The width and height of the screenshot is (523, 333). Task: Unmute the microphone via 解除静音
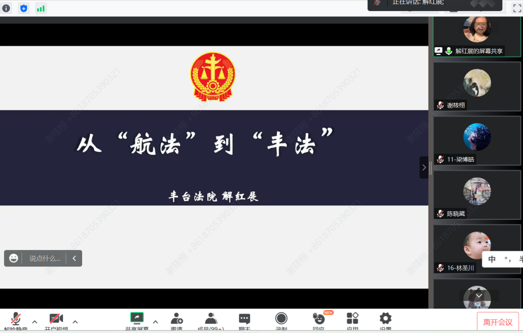[x=16, y=320]
